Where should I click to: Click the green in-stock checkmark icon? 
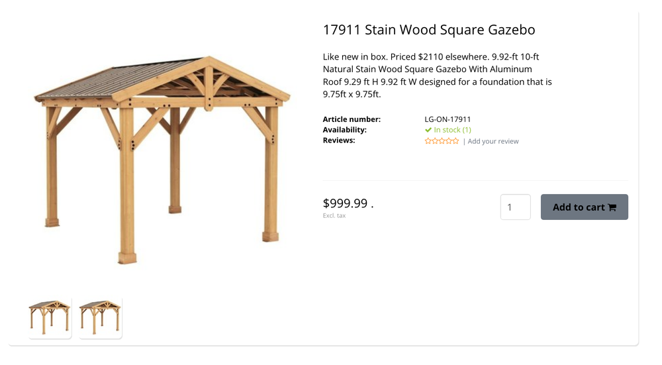[428, 130]
